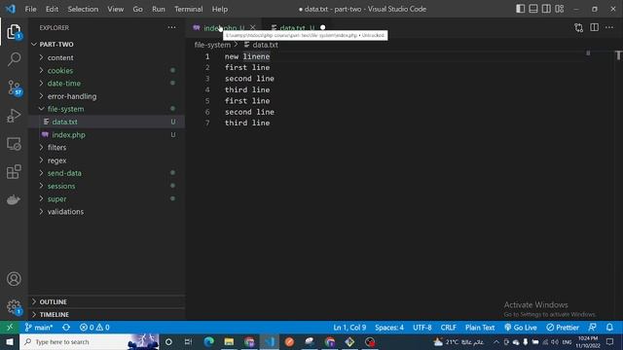This screenshot has width=623, height=350.
Task: Click Explorer more actions ellipsis
Action: (x=171, y=27)
